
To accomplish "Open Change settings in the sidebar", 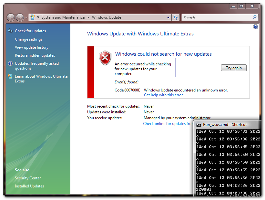I will click(x=28, y=39).
